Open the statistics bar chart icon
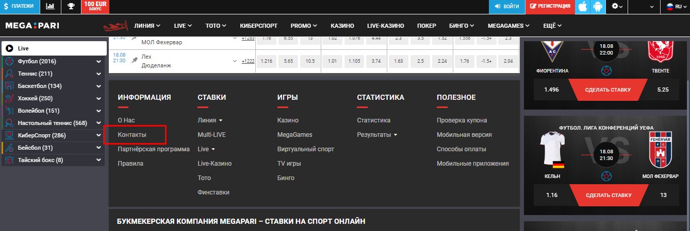 [x=50, y=7]
